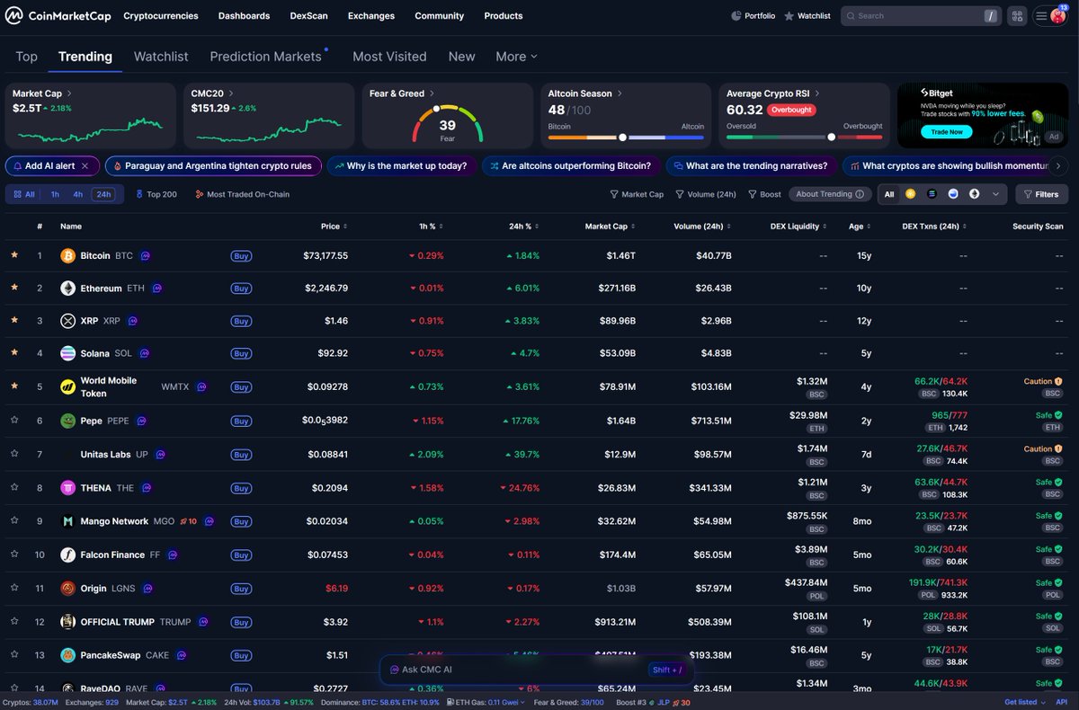Viewport: 1079px width, 710px height.
Task: Click the OFFICIAL TRUMP logo
Action: 67,622
